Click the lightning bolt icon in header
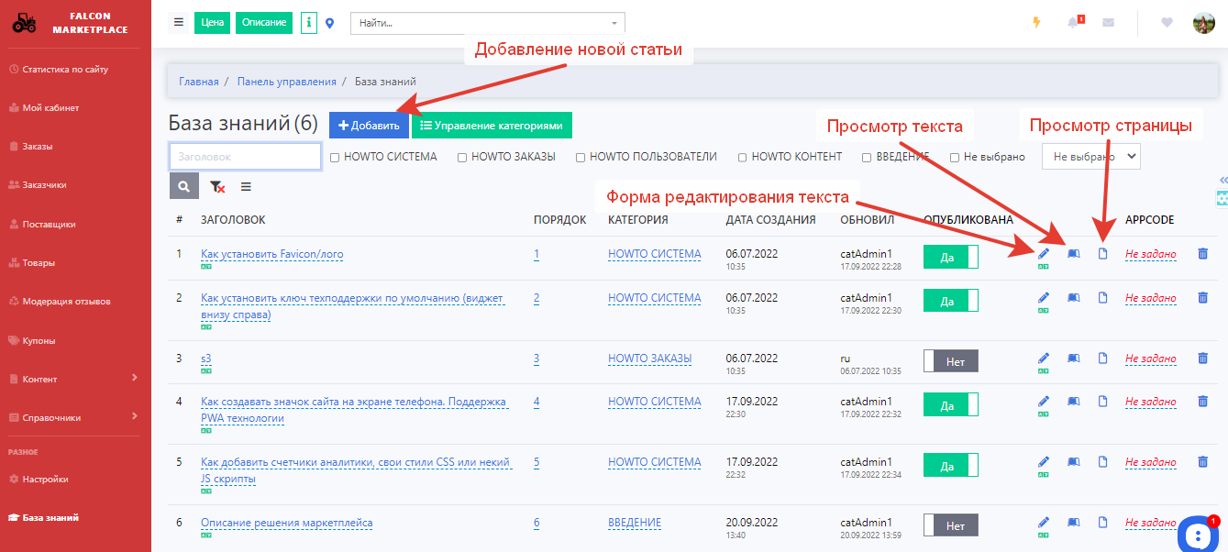This screenshot has width=1228, height=552. pos(1036,23)
